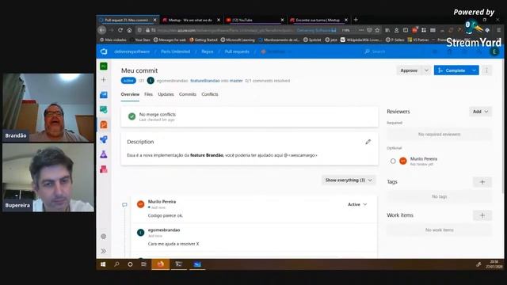Open Artifacts icon in sidebar
Image resolution: width=507 pixels, height=285 pixels.
click(x=104, y=169)
